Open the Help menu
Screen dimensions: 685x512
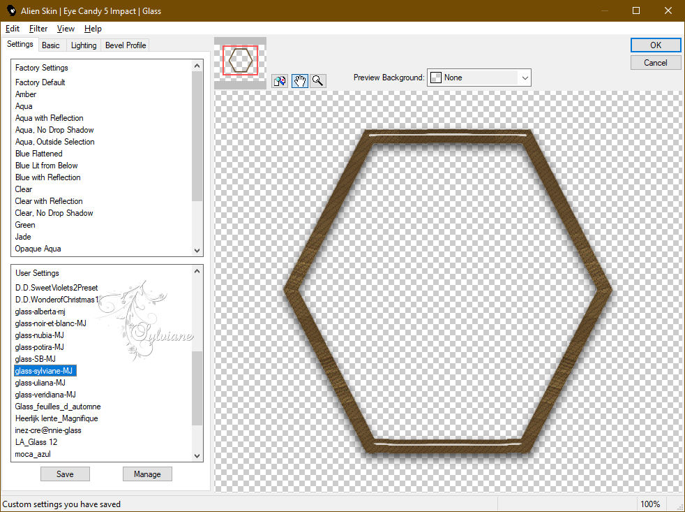pos(93,29)
